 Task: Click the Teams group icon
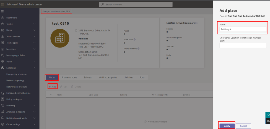[x=2, y=24]
